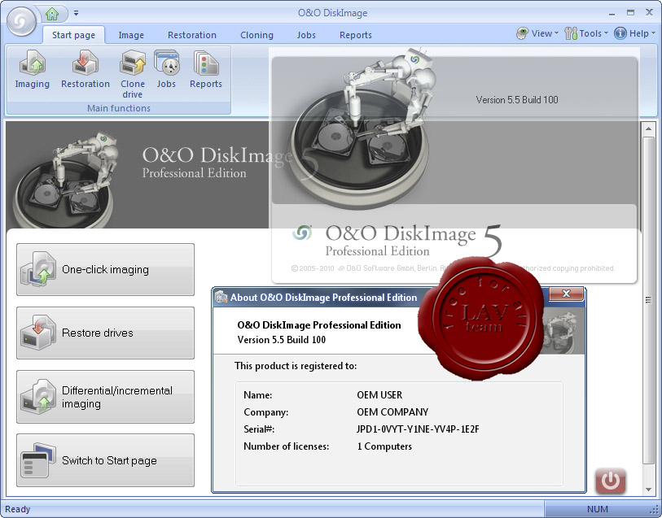Open the quick access toolbar dropdown arrow
This screenshot has width=662, height=518.
coord(76,13)
